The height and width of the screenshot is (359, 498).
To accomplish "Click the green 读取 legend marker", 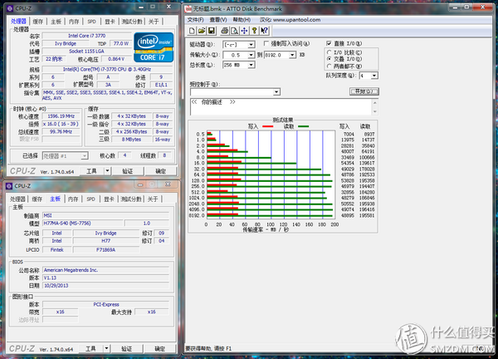I will (303, 126).
